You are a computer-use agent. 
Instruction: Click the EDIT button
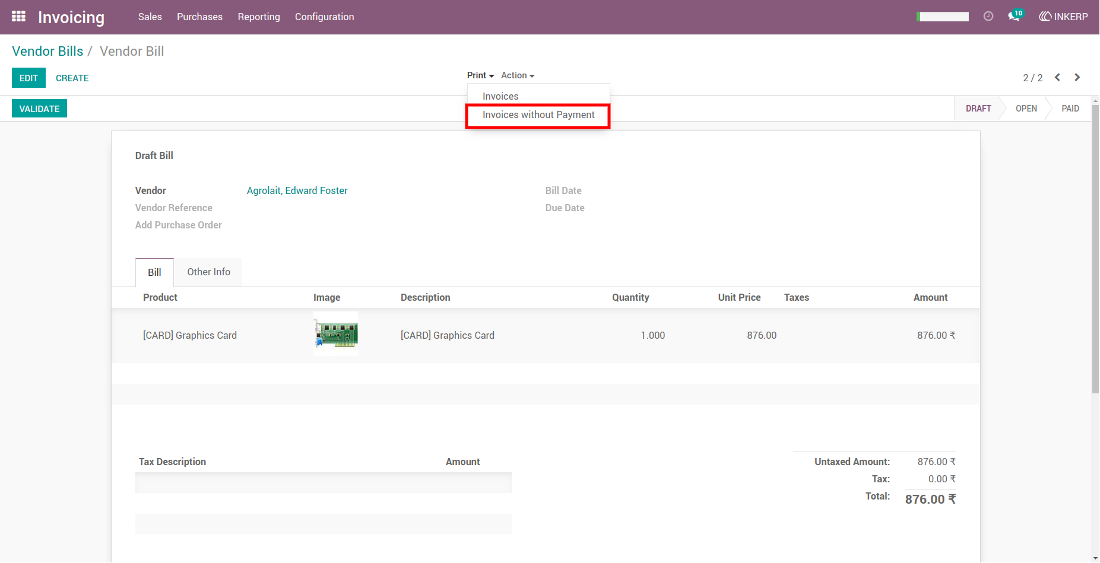tap(28, 78)
